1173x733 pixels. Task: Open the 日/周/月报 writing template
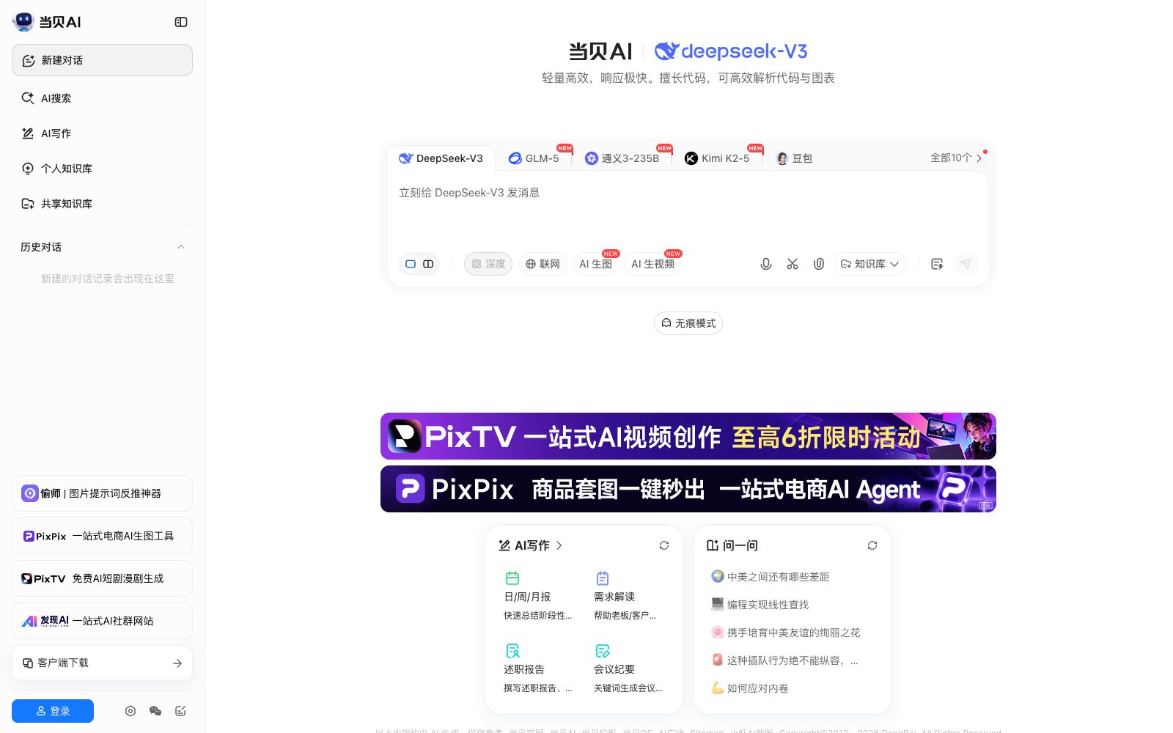537,597
